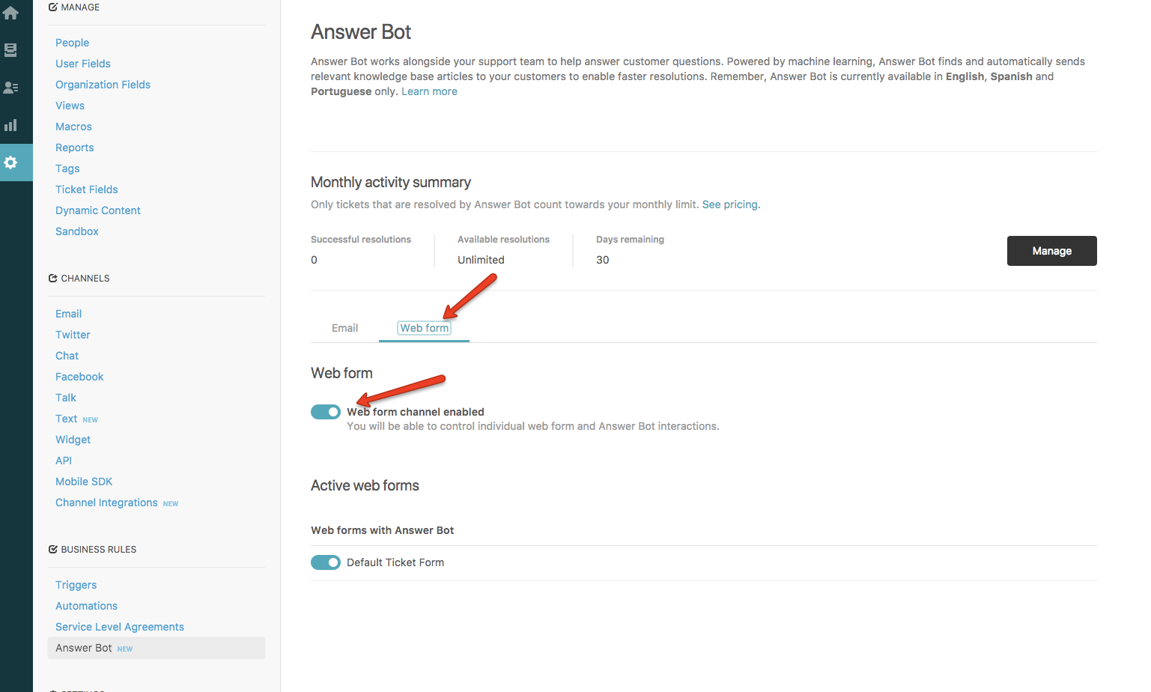Open Mobile SDK settings
This screenshot has width=1151, height=692.
tap(84, 482)
